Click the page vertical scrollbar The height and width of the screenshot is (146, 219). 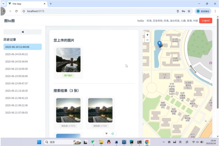point(217,64)
